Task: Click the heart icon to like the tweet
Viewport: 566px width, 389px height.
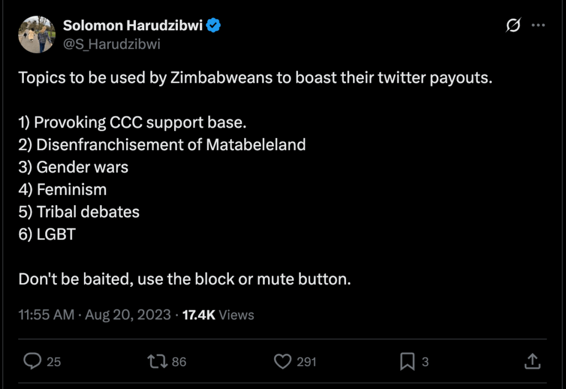Action: click(283, 361)
